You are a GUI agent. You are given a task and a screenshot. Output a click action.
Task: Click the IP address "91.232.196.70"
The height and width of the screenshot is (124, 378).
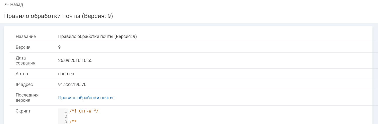[x=72, y=84]
